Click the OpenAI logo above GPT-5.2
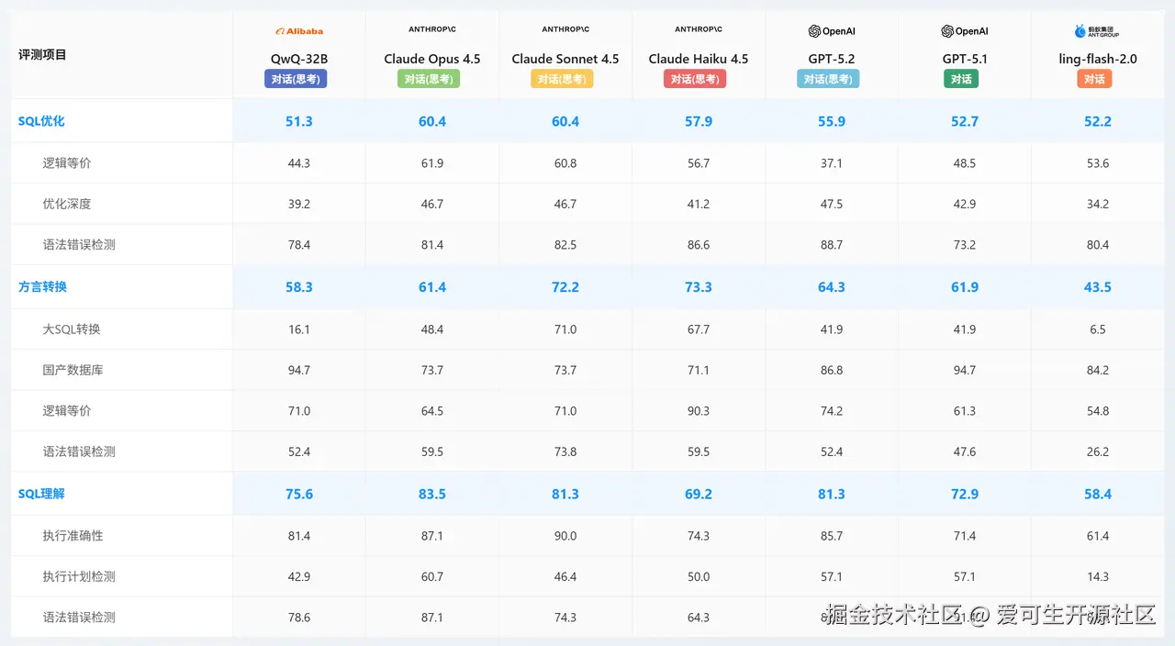 (832, 31)
